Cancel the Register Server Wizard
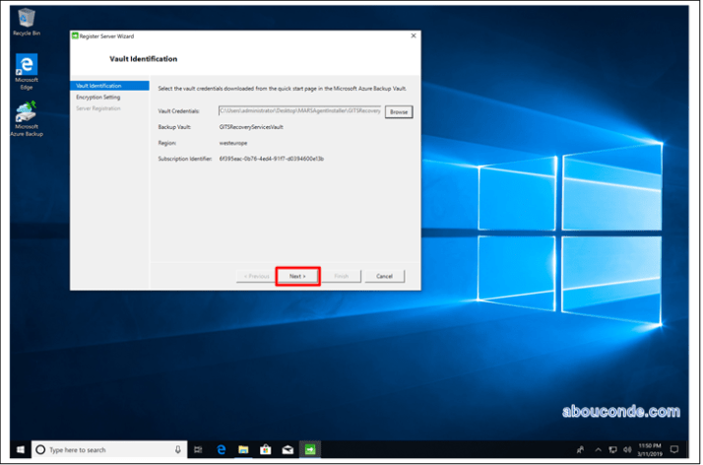Viewport: 703px width, 465px height. click(384, 276)
